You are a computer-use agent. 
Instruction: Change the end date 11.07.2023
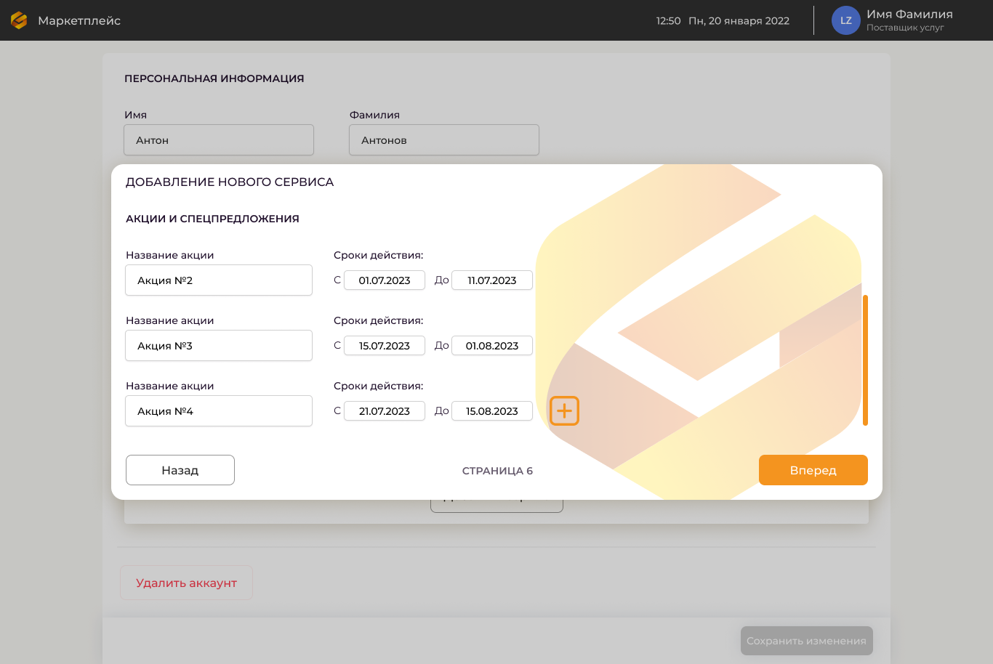[491, 280]
